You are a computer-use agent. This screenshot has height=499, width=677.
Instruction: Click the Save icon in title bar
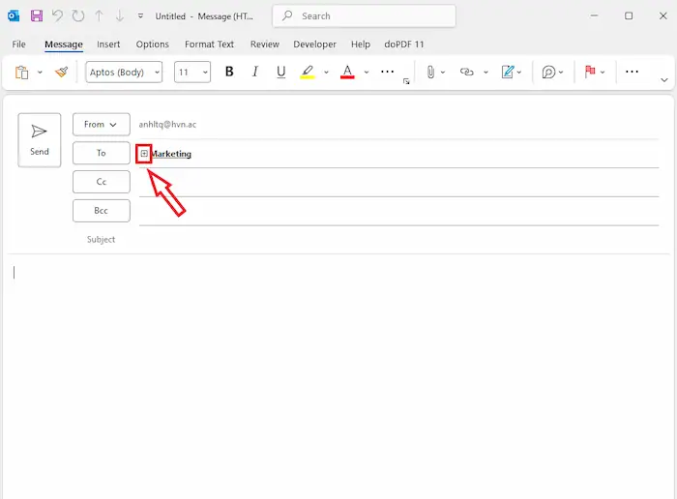click(37, 16)
